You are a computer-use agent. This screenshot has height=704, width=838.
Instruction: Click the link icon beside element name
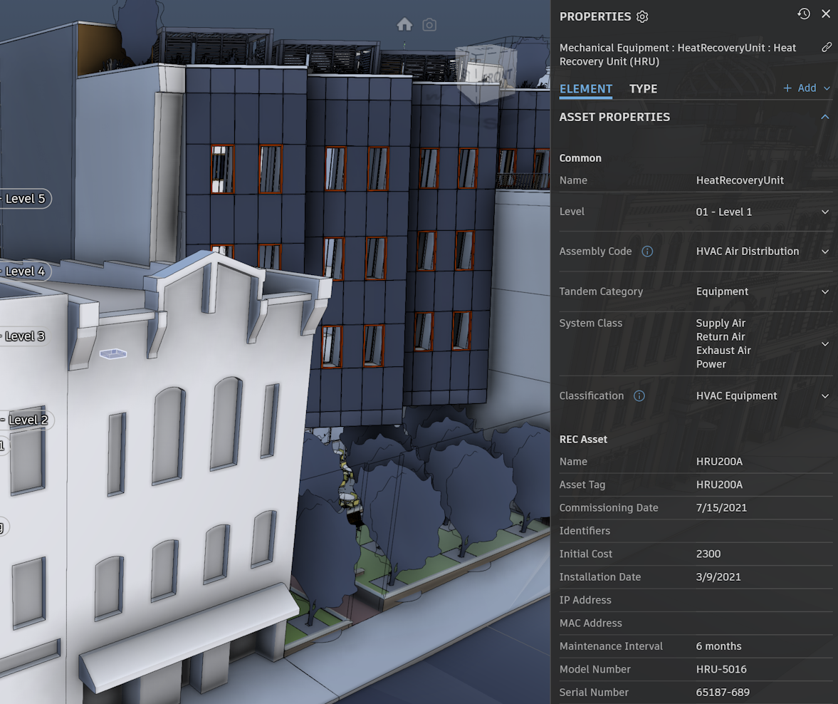pos(826,48)
